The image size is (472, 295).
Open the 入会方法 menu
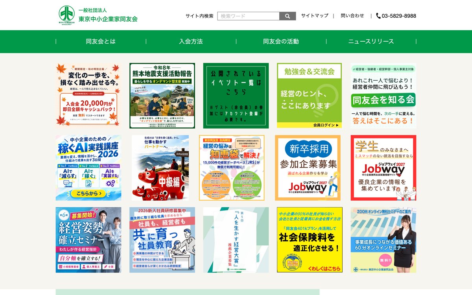(191, 41)
